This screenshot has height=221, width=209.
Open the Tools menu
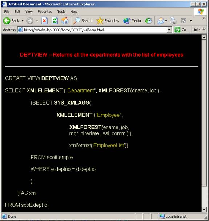click(61, 12)
